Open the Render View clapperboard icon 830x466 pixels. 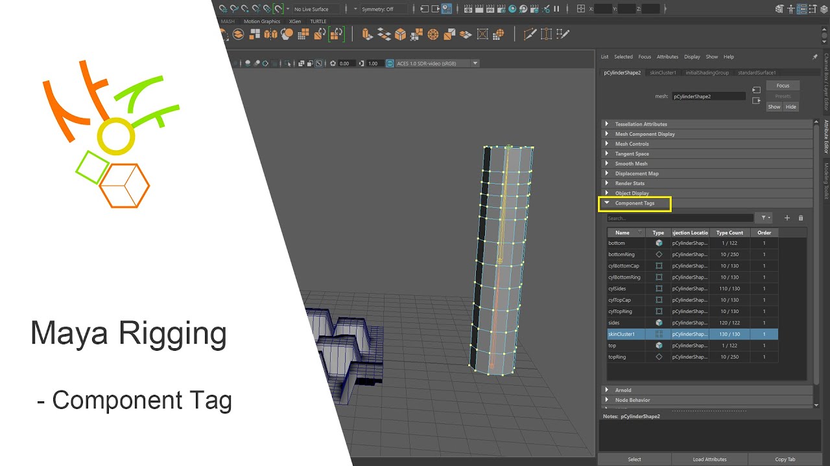coord(468,9)
